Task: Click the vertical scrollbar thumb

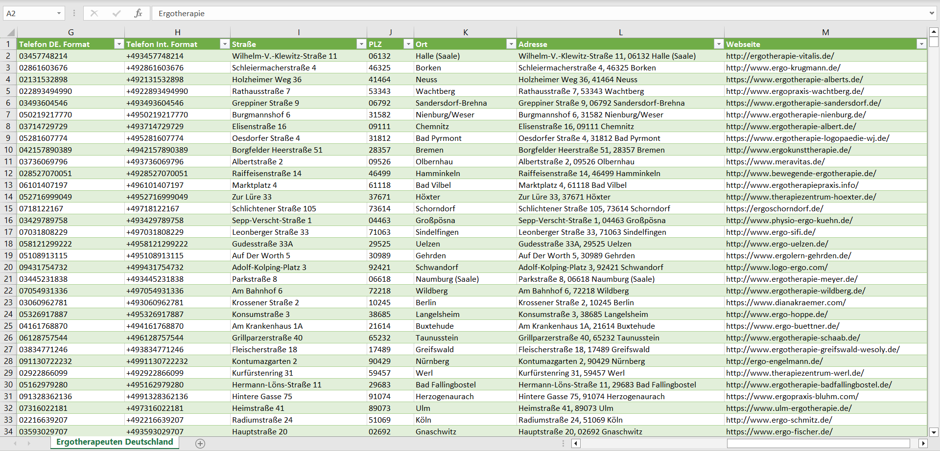Action: [934, 42]
